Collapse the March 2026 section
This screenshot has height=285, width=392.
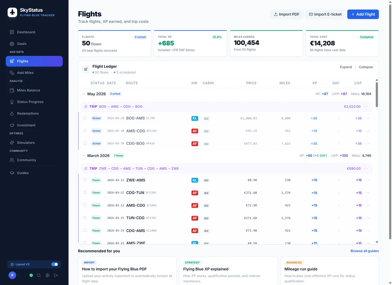(84, 156)
